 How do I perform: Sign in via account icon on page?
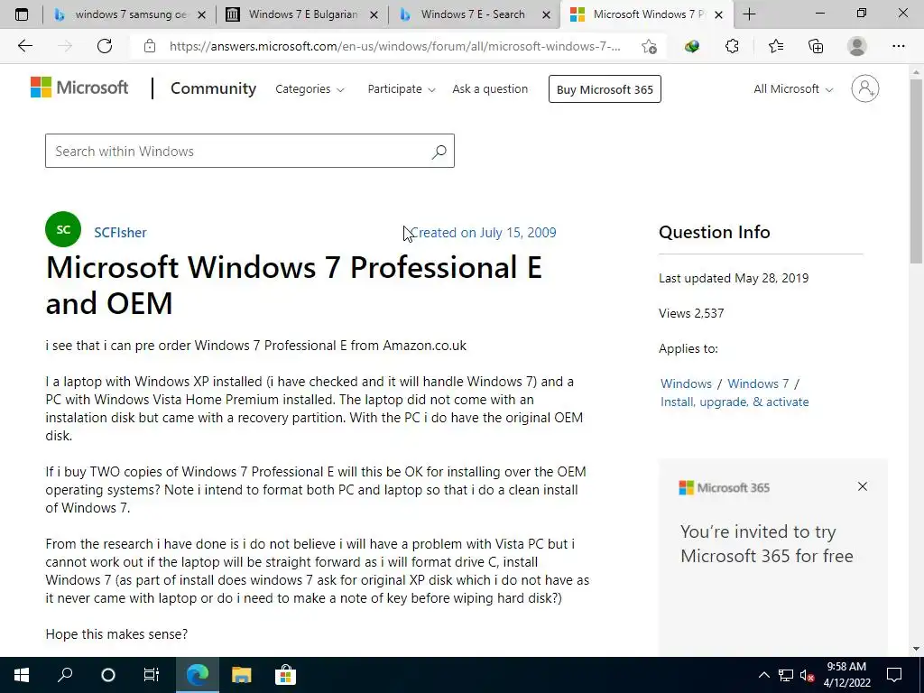pos(864,88)
